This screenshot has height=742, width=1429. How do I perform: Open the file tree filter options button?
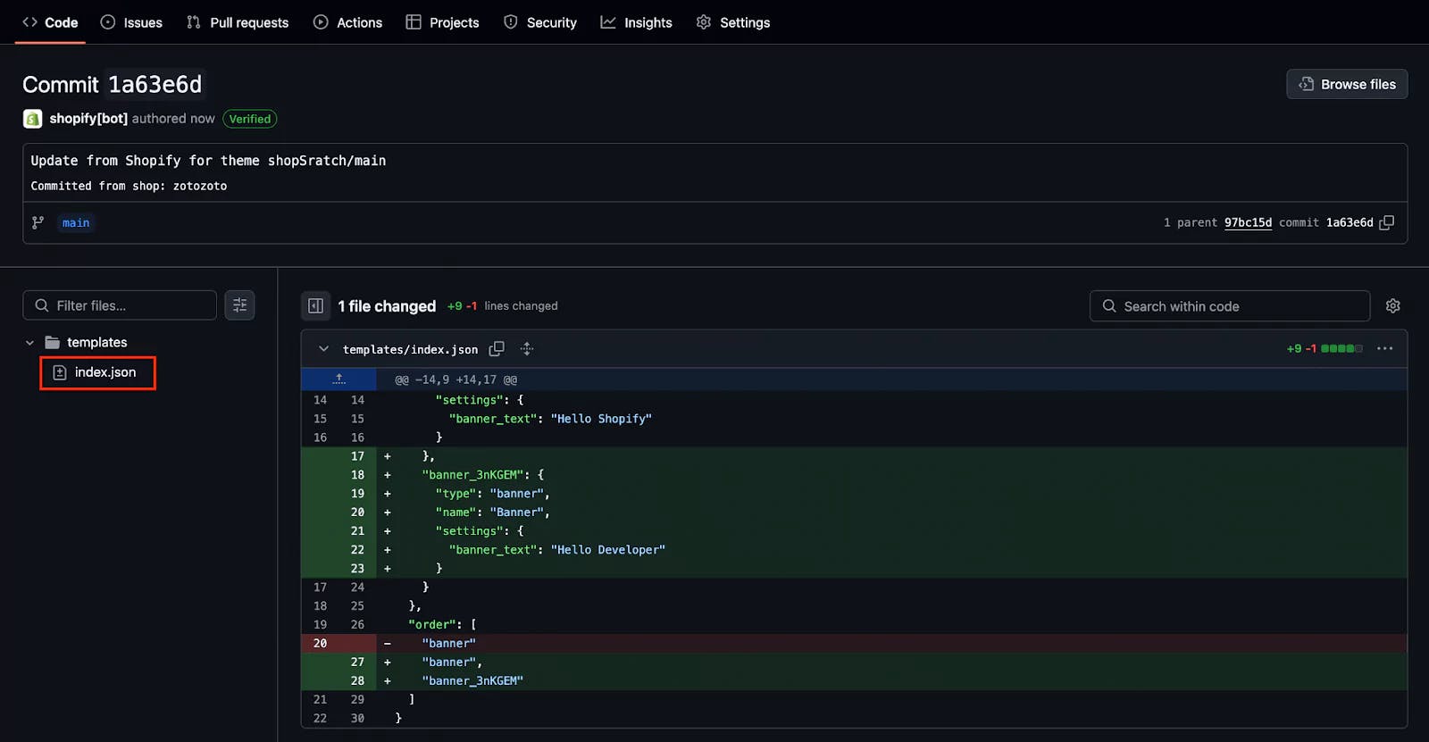point(239,305)
